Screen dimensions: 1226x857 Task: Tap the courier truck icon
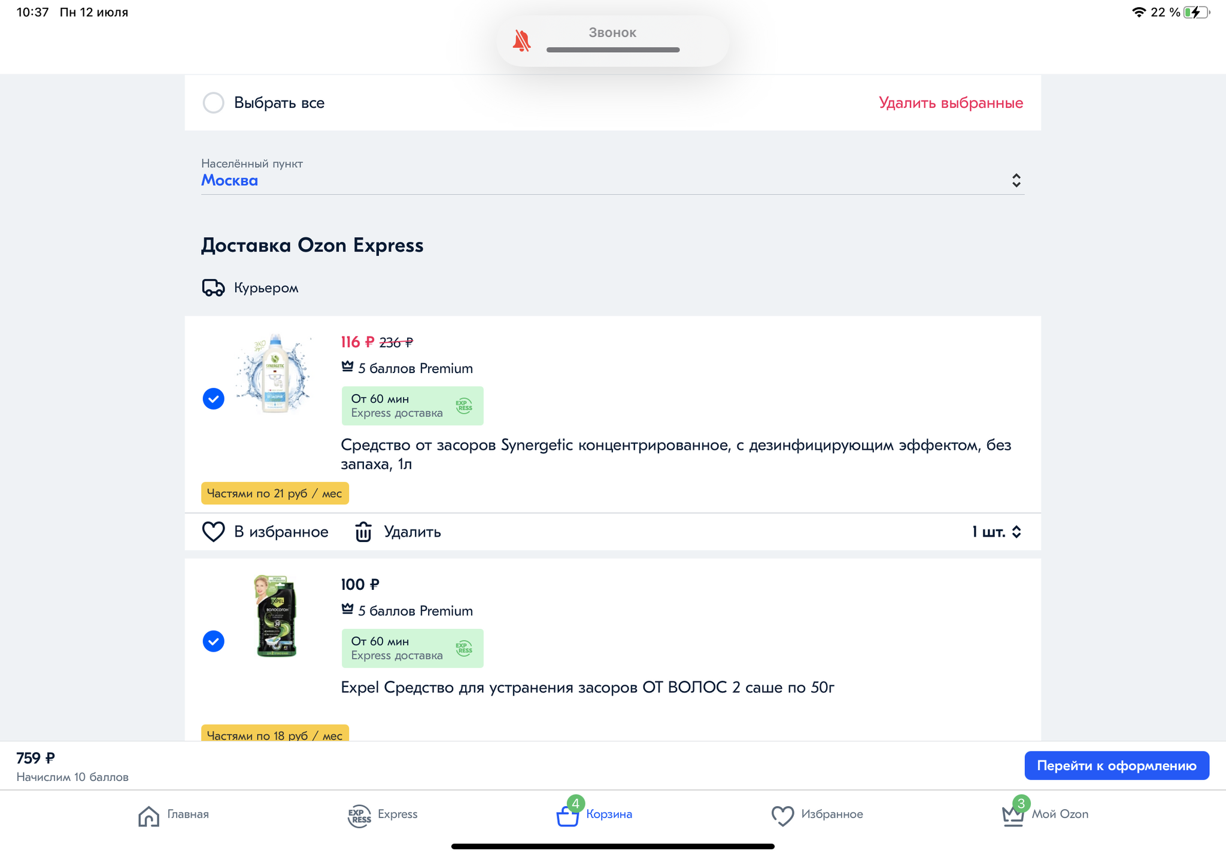click(x=213, y=288)
